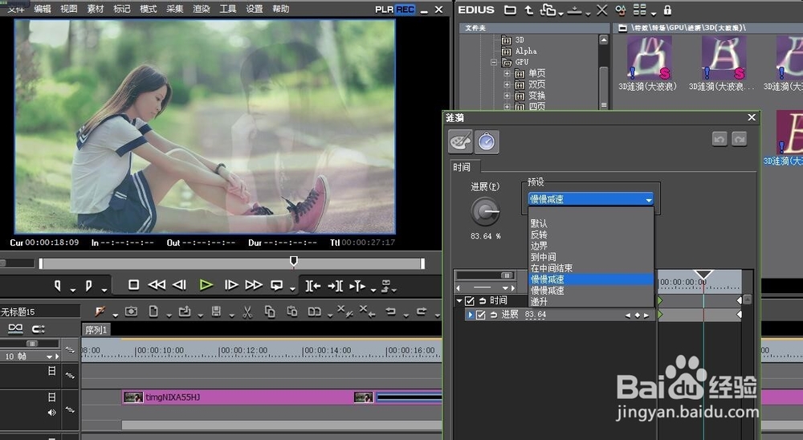Mute the track with the speaker icon

pos(51,413)
